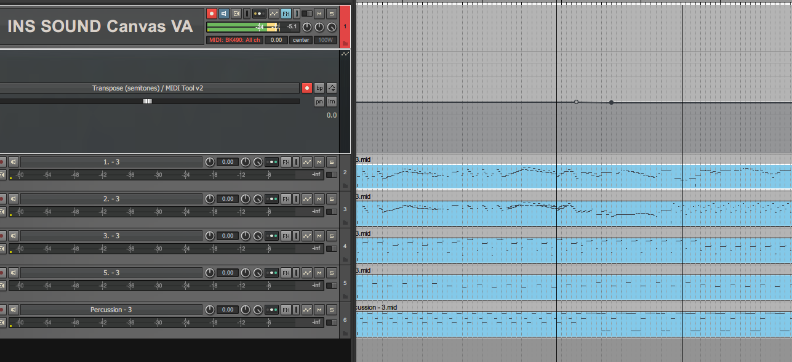Viewport: 792px width, 362px height.
Task: Open FX chain for track 1. - 3
Action: pyautogui.click(x=286, y=162)
